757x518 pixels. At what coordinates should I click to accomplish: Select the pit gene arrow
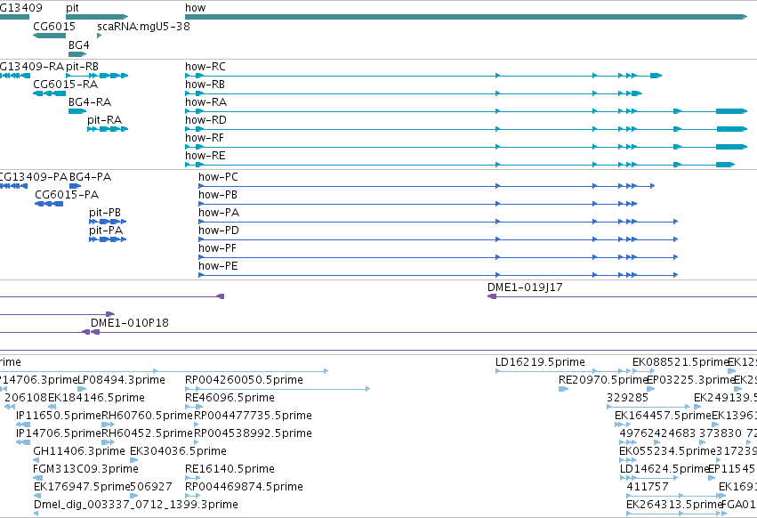point(97,17)
